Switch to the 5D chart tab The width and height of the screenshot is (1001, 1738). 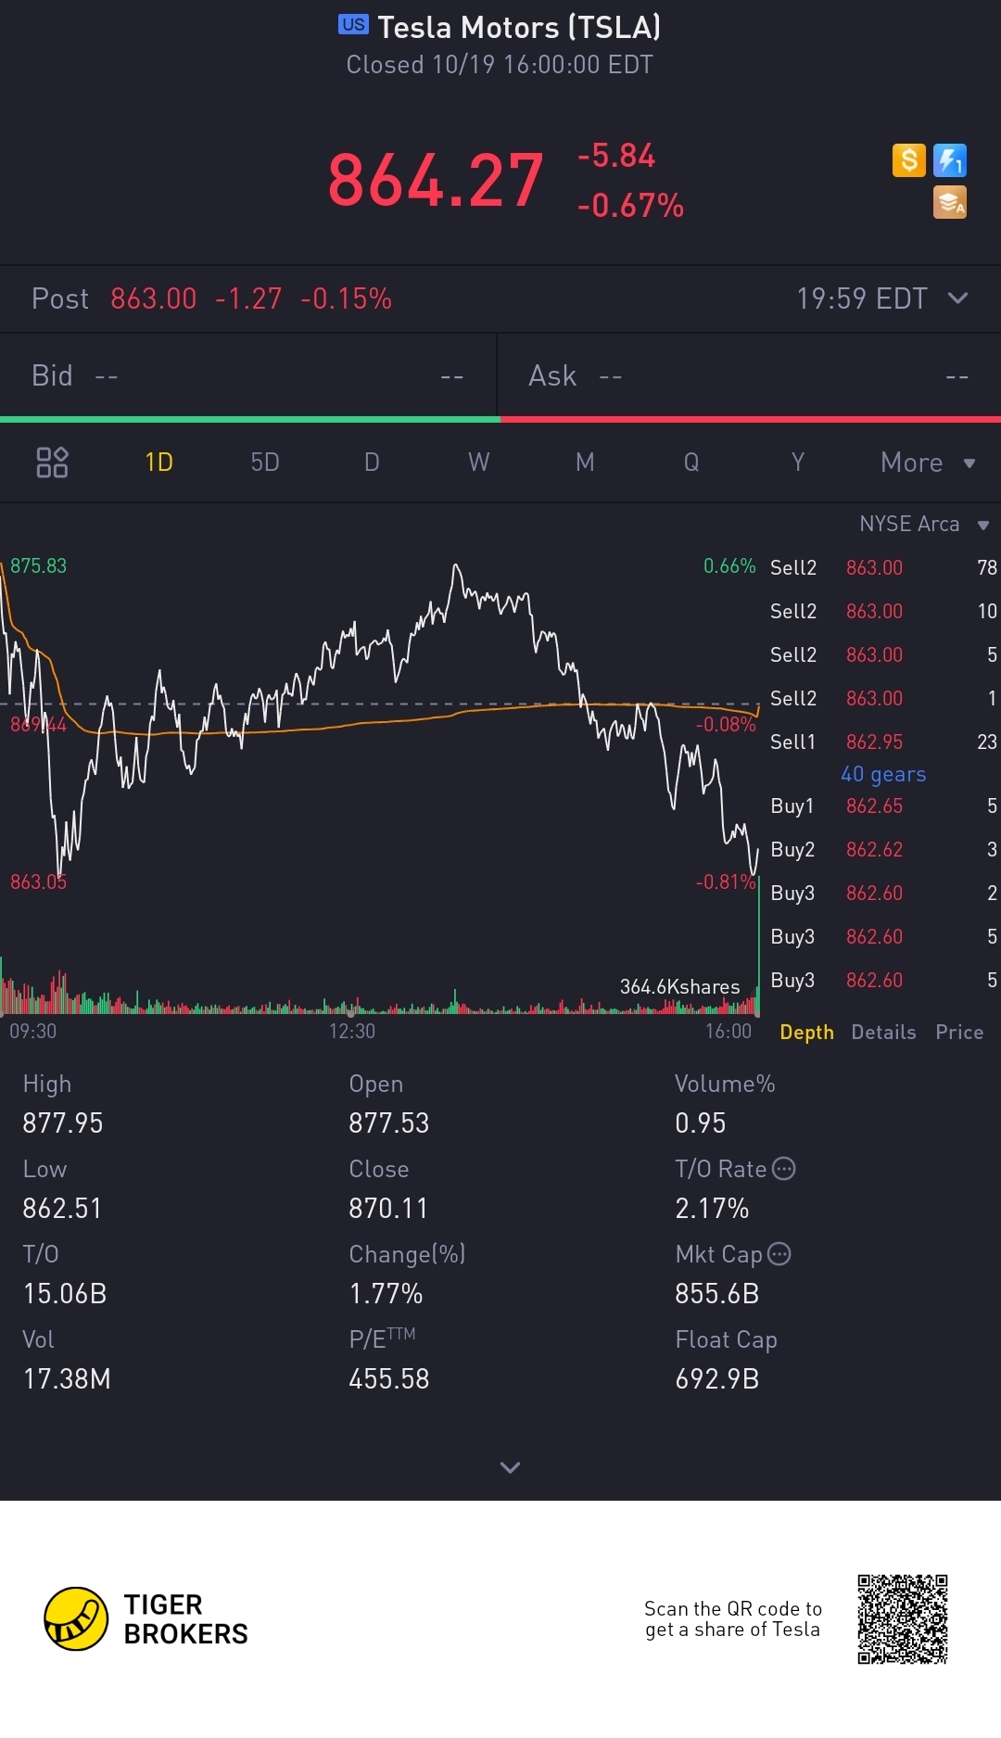265,462
